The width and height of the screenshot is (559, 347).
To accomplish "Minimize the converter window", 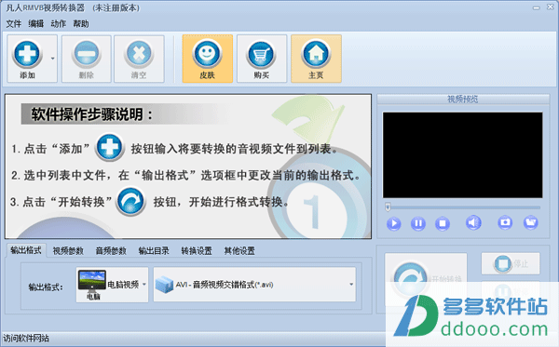I will (x=537, y=7).
